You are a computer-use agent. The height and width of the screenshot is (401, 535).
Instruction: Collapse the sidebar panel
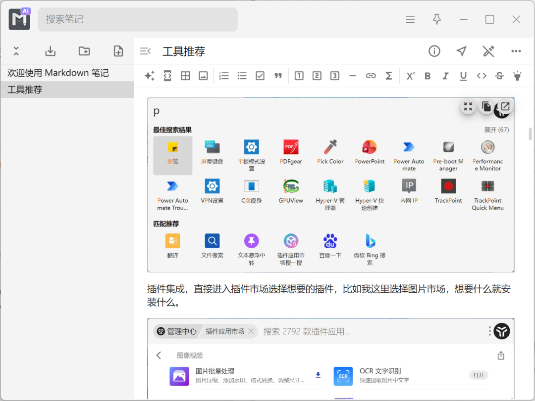click(145, 51)
